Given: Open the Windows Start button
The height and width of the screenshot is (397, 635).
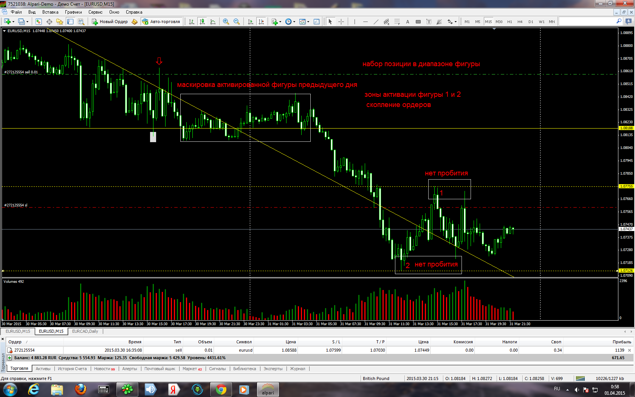Looking at the screenshot, I should 10,389.
